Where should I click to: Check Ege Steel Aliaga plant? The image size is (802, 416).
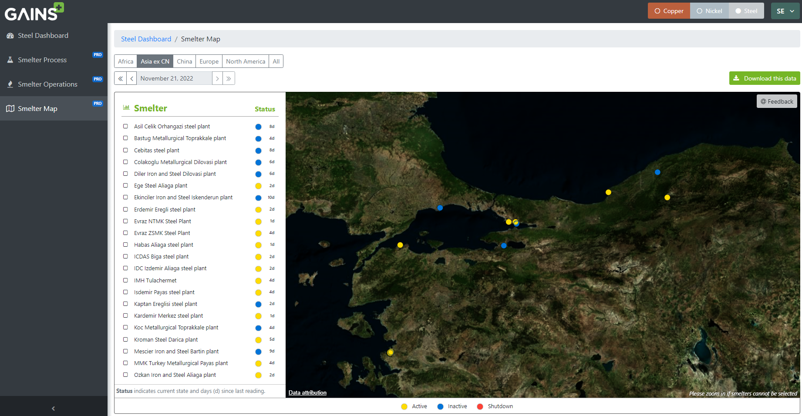coord(125,185)
